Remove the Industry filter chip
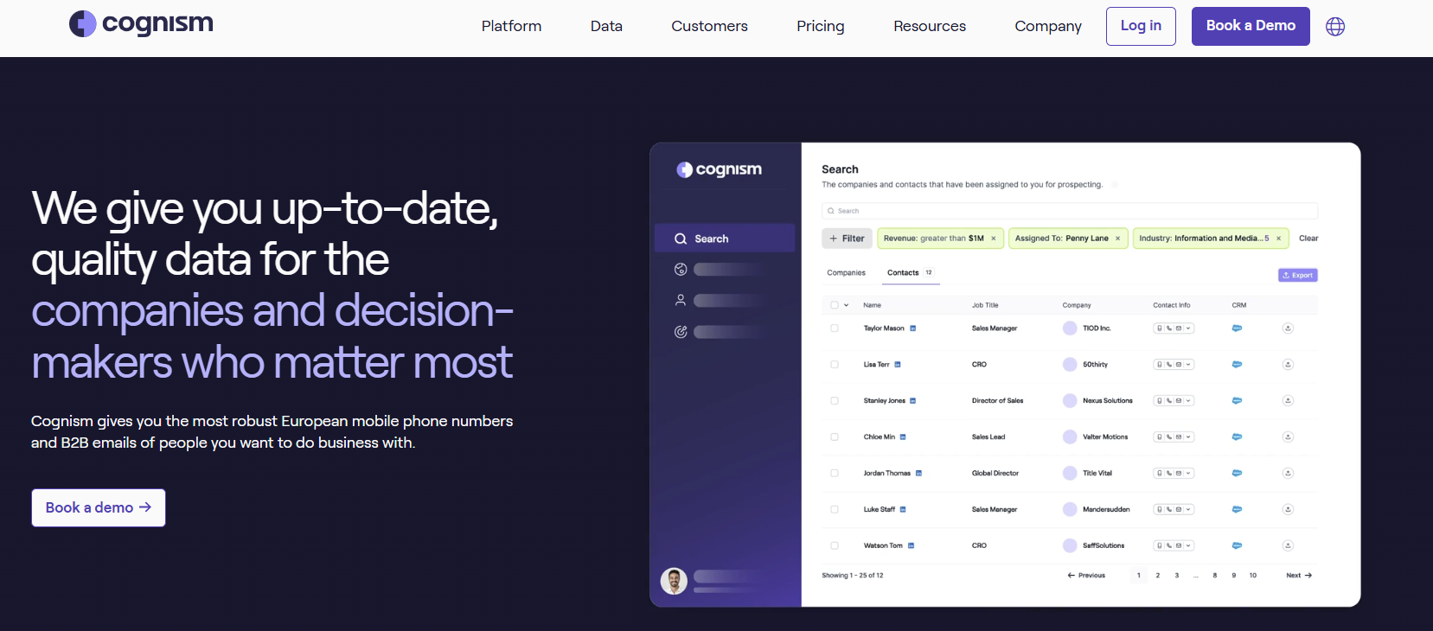The width and height of the screenshot is (1433, 631). point(1278,239)
